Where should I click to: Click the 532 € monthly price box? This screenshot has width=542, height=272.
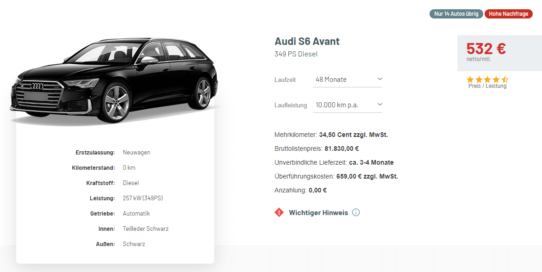coord(499,53)
